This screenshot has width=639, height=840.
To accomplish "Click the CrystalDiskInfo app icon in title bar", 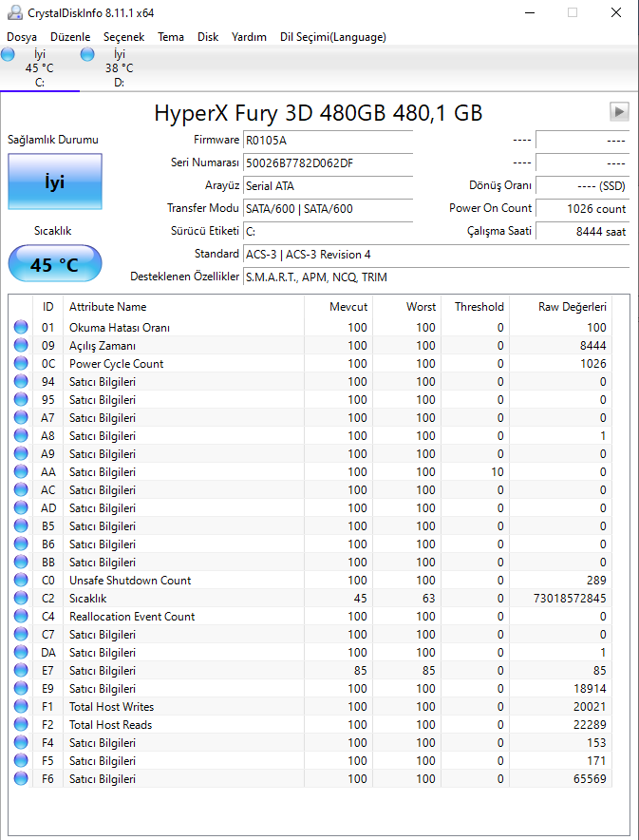I will pyautogui.click(x=12, y=12).
